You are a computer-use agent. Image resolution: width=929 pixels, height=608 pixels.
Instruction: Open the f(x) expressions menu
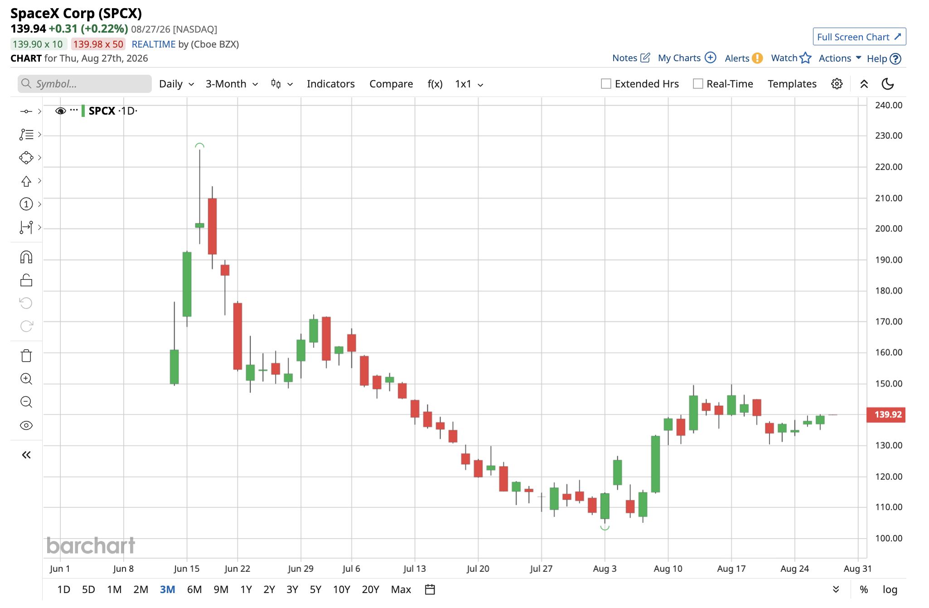tap(435, 84)
